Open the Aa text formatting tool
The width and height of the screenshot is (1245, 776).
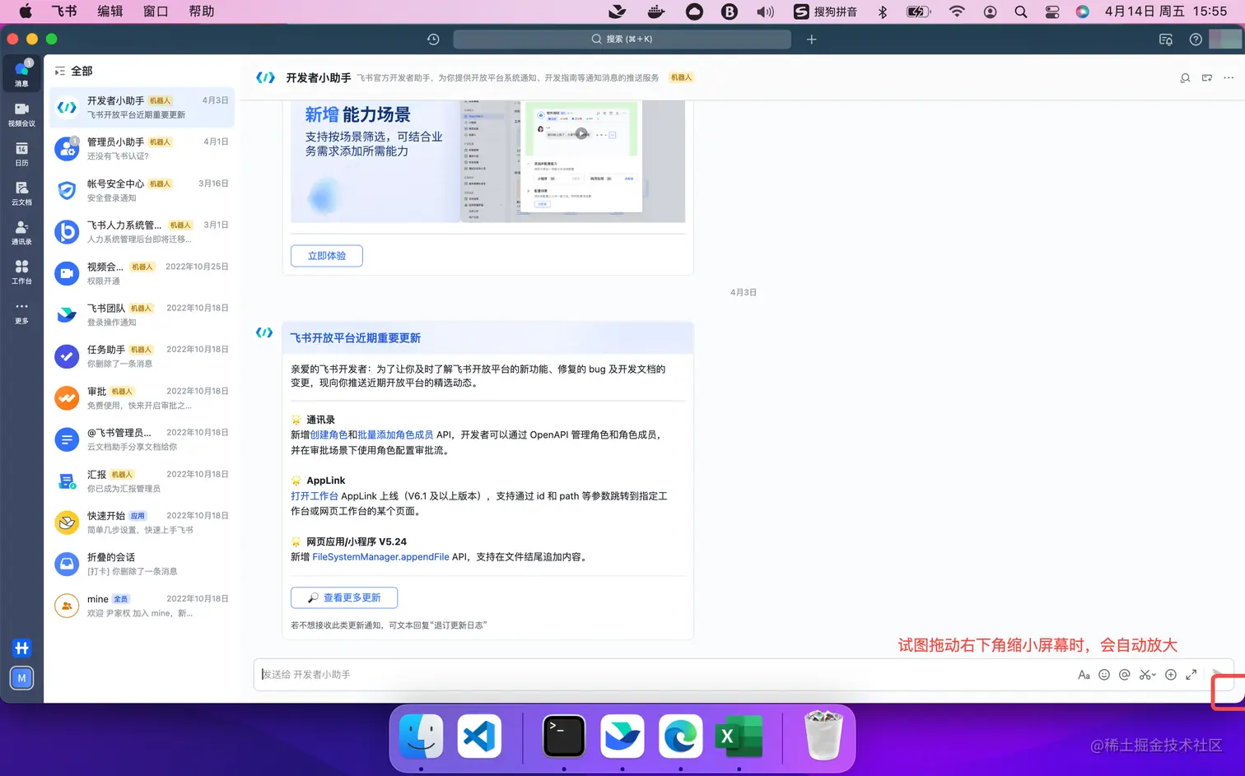[1084, 675]
